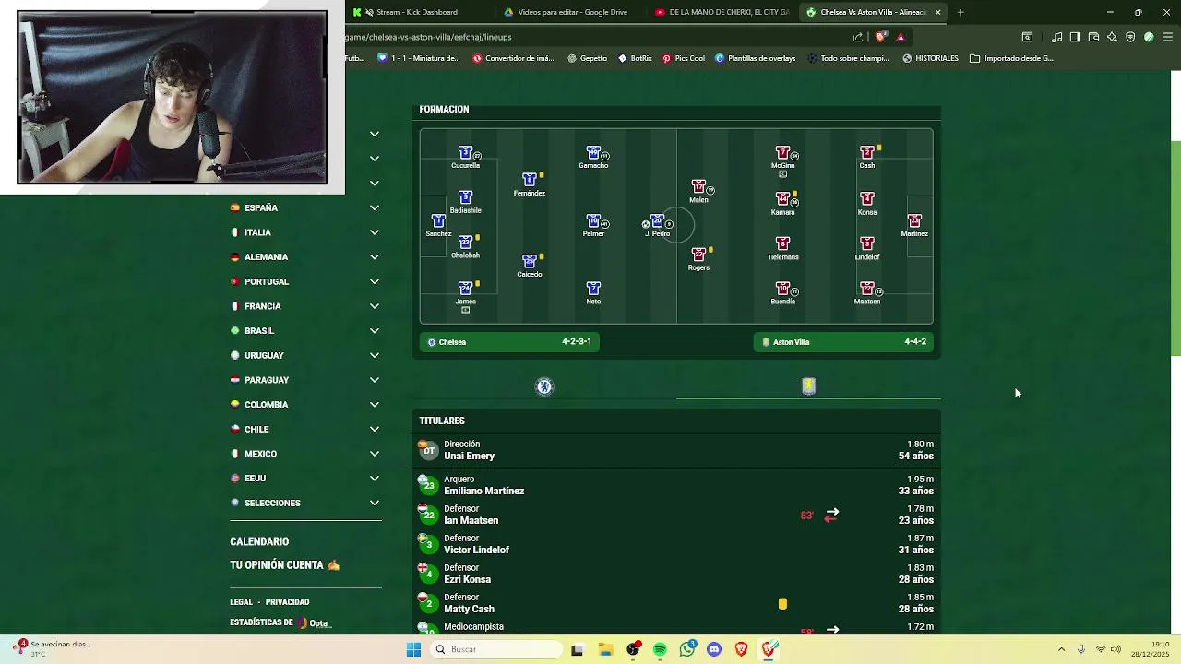The image size is (1181, 664).
Task: Click Buendia's shirt icon on the pitch
Action: point(782,289)
